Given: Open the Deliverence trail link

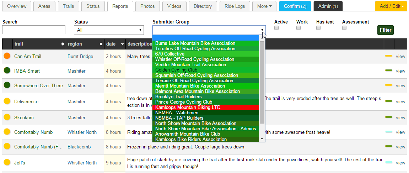Looking at the screenshot, I should (26, 102).
